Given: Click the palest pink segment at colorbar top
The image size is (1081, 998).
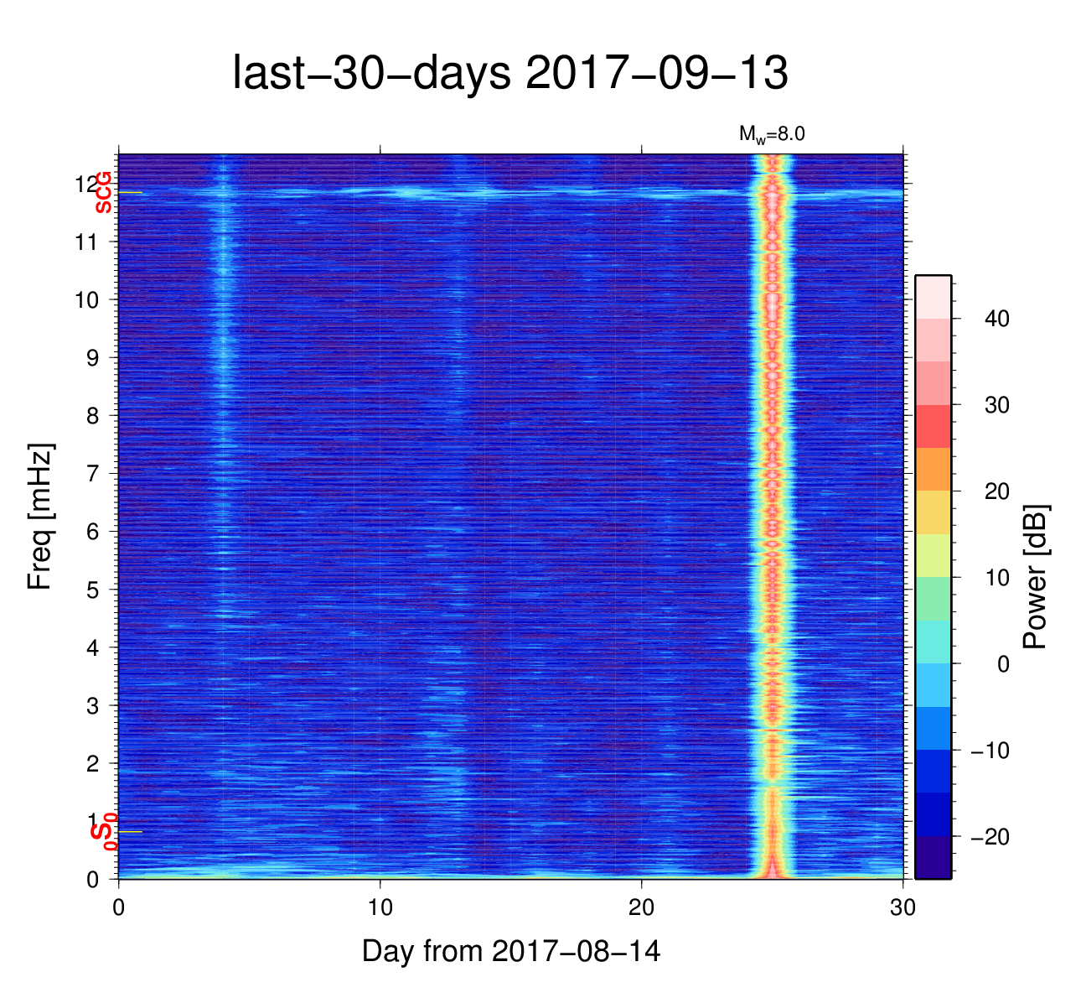Looking at the screenshot, I should pyautogui.click(x=933, y=296).
